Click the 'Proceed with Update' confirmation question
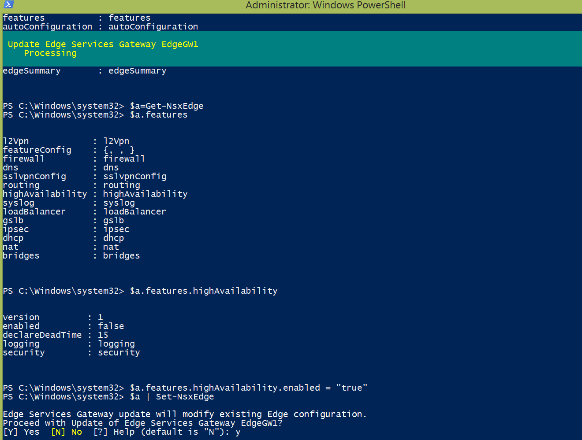The width and height of the screenshot is (582, 440). [x=142, y=423]
